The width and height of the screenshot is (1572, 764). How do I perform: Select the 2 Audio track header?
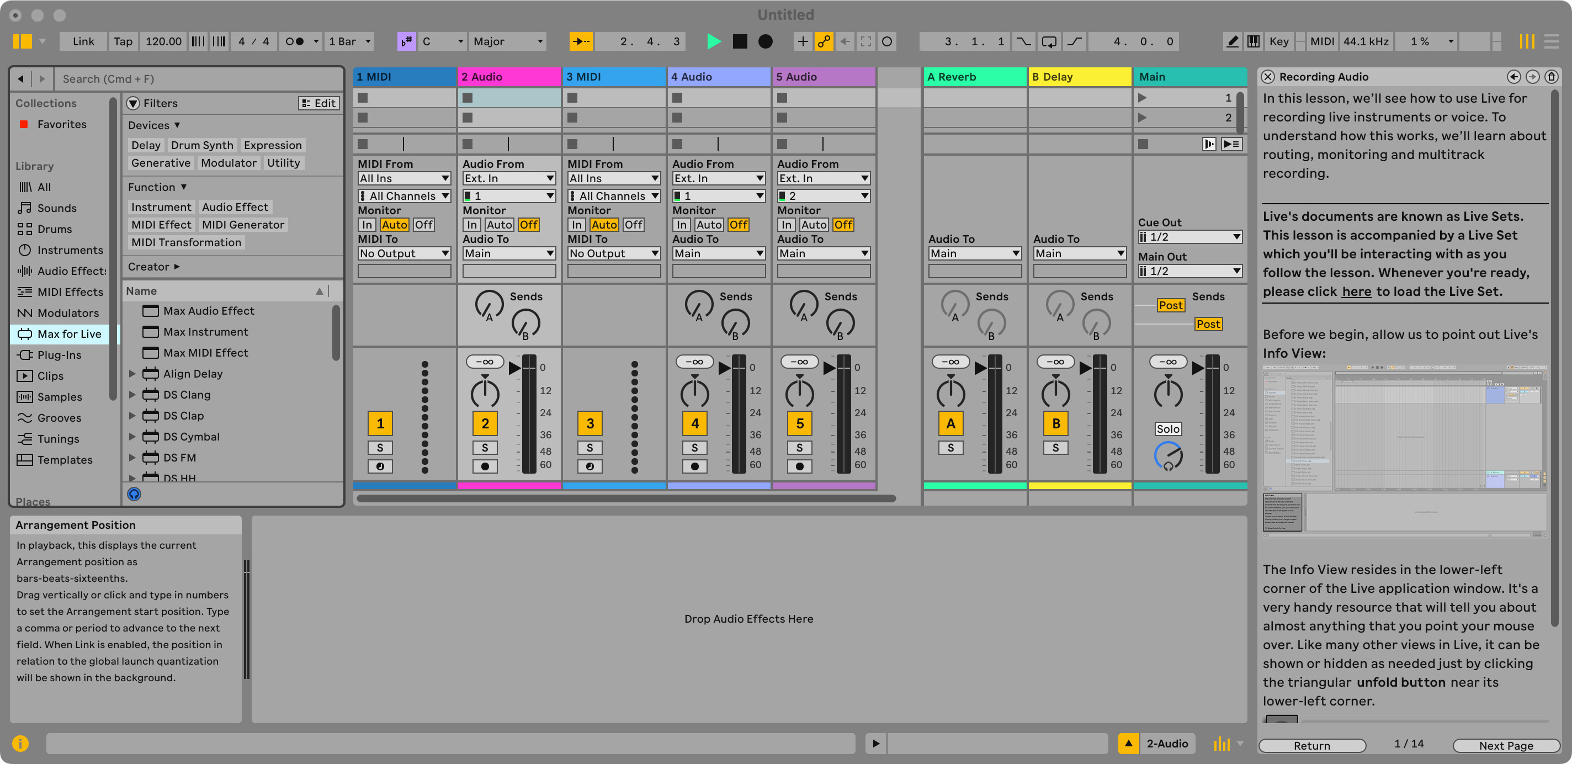[509, 77]
